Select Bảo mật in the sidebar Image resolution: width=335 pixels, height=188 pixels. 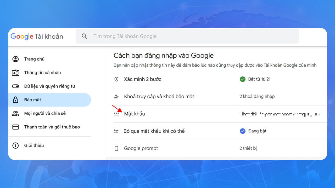point(49,100)
